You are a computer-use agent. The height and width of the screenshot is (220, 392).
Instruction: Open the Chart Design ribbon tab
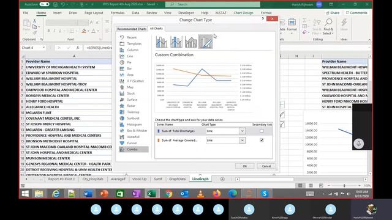pos(243,13)
